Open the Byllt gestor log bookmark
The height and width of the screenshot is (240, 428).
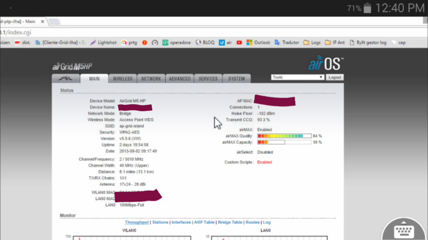tap(368, 43)
